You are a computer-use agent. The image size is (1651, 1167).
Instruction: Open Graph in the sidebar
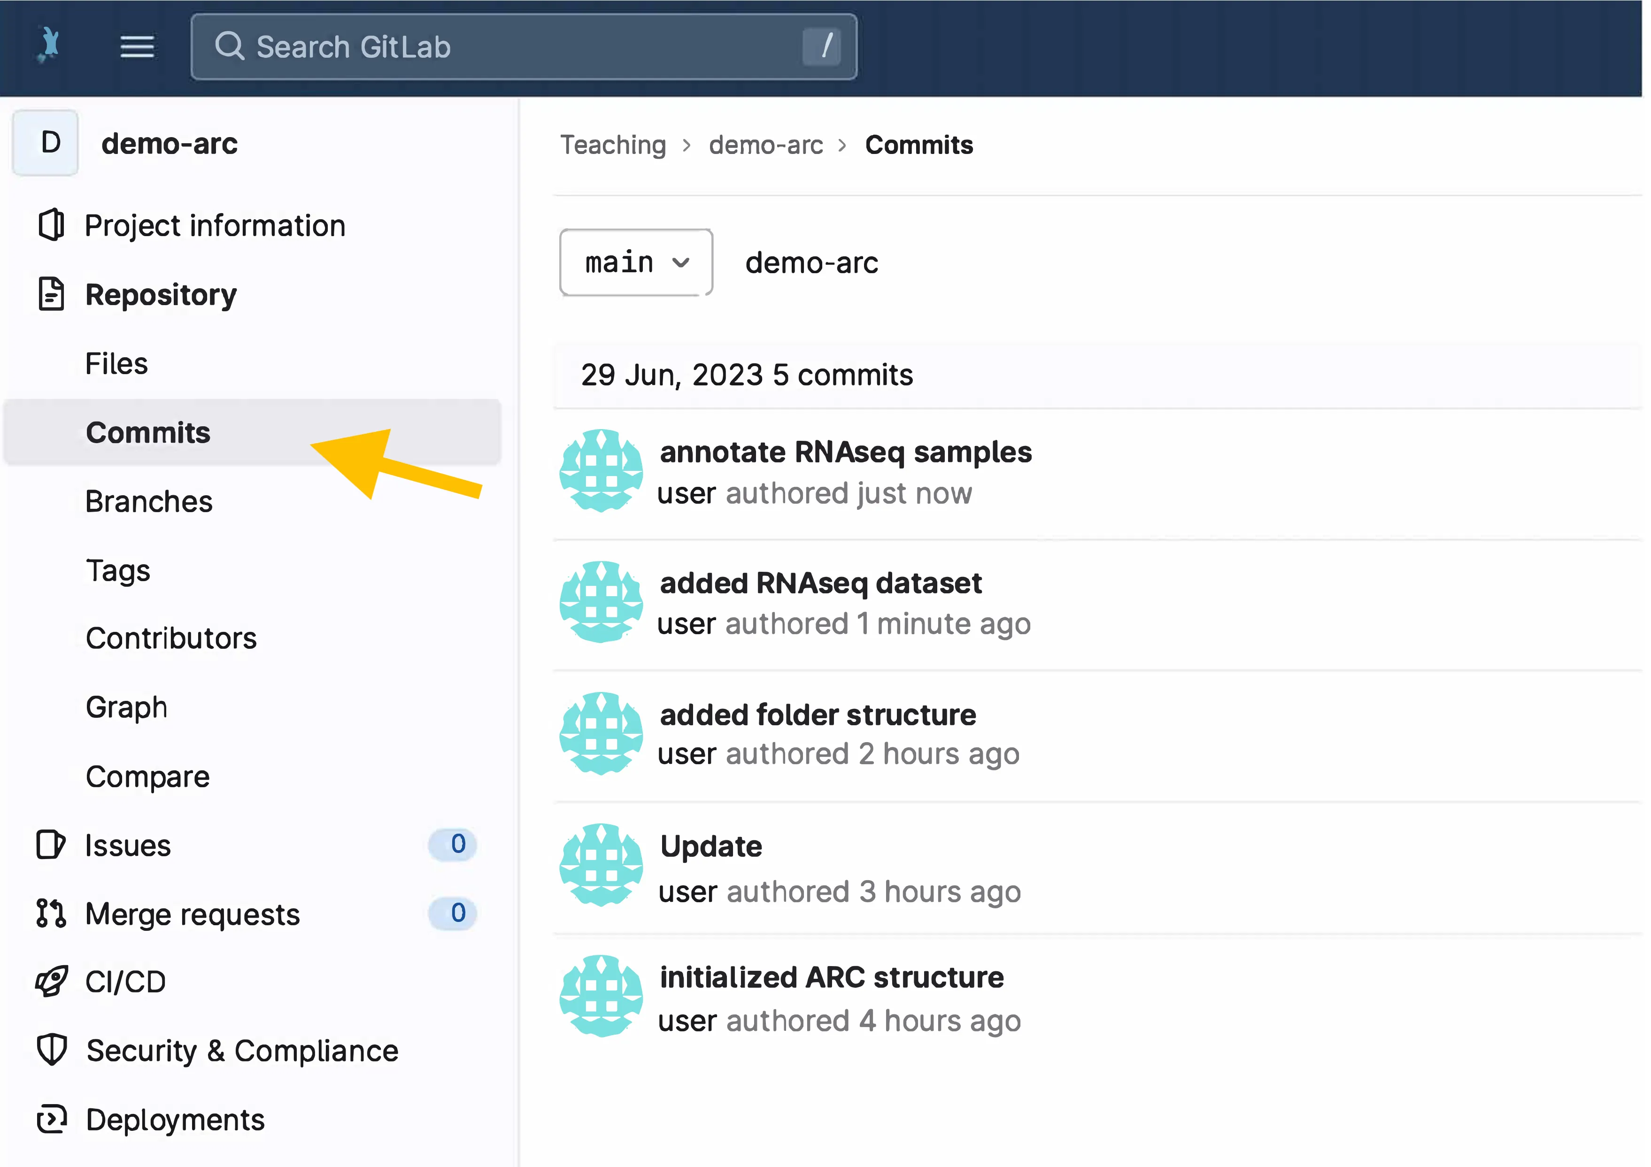pos(127,707)
